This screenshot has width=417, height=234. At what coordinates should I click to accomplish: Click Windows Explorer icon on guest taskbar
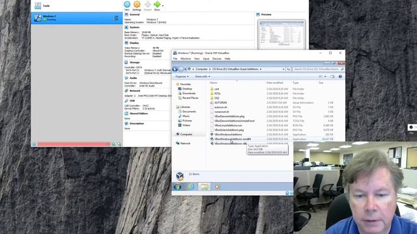point(204,187)
